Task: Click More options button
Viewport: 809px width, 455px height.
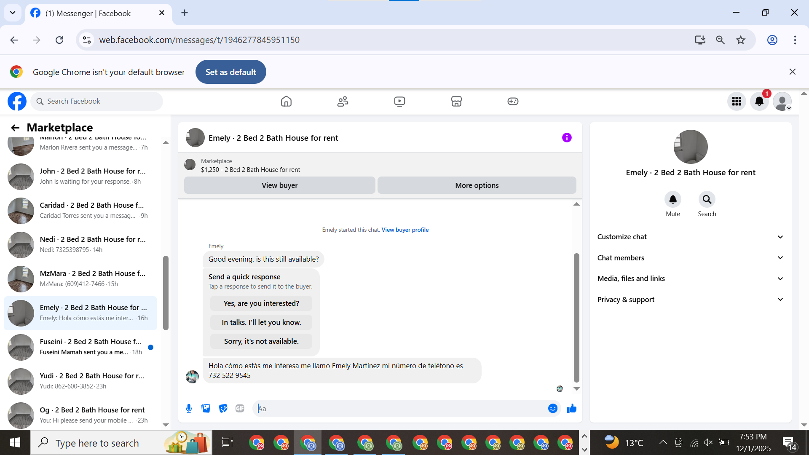Action: [x=477, y=185]
